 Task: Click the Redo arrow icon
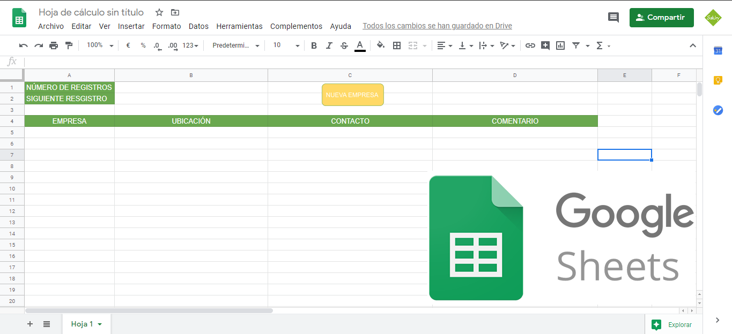point(39,45)
